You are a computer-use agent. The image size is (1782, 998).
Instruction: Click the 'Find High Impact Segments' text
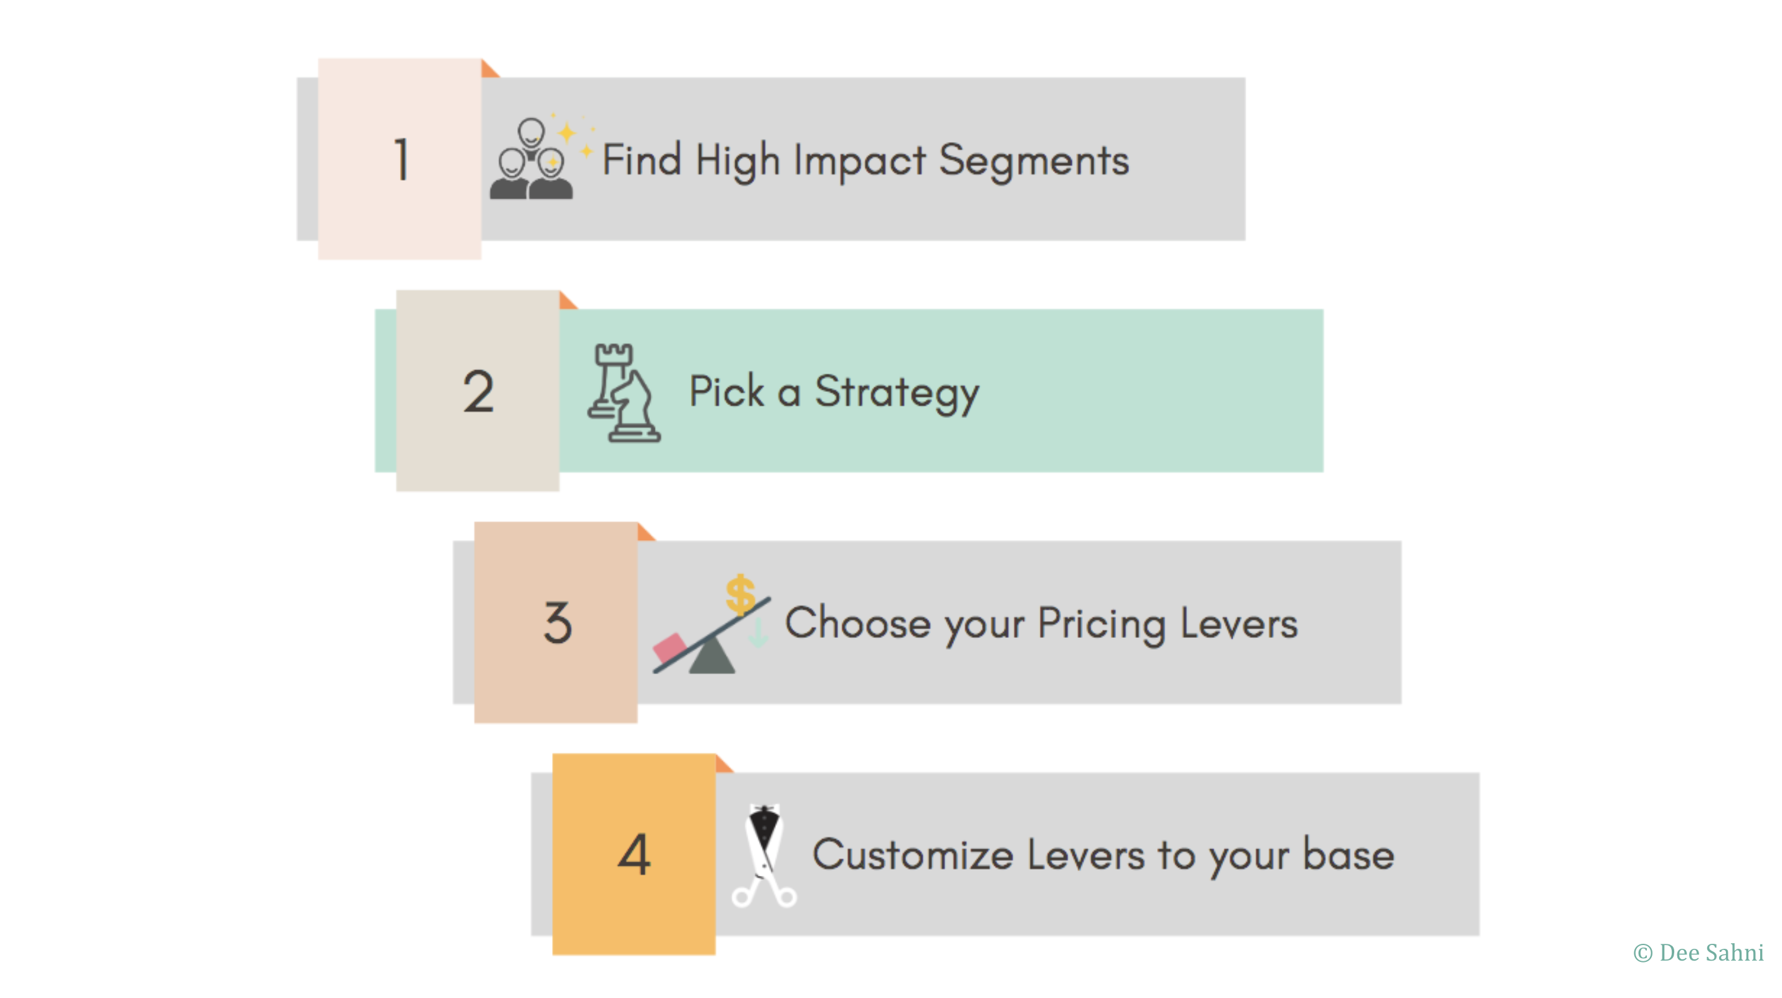pyautogui.click(x=865, y=161)
